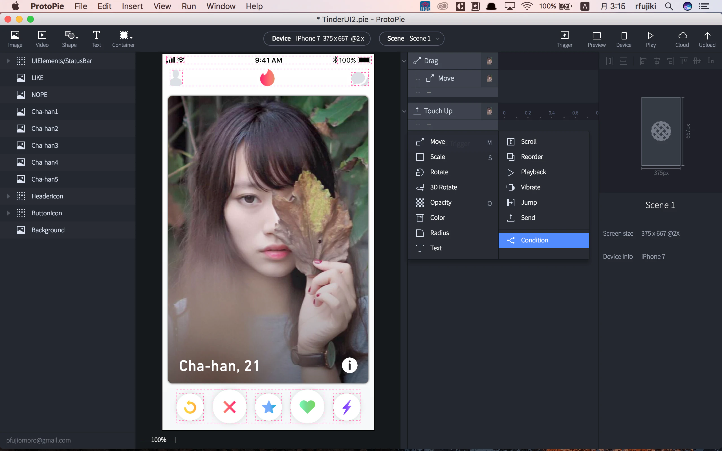Collapse the Touch Up trigger
Viewport: 722px width, 451px height.
click(x=404, y=111)
